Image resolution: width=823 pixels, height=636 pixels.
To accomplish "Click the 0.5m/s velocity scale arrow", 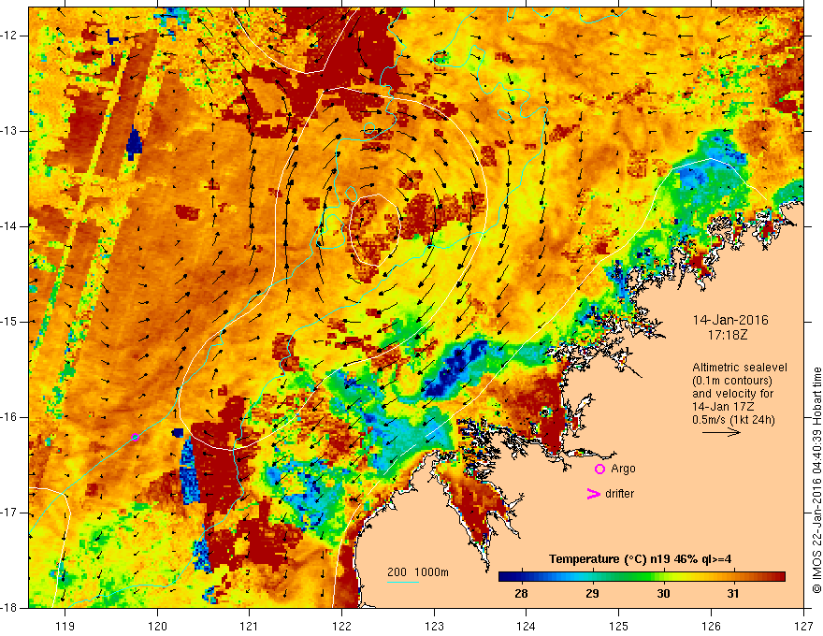I will pyautogui.click(x=721, y=432).
